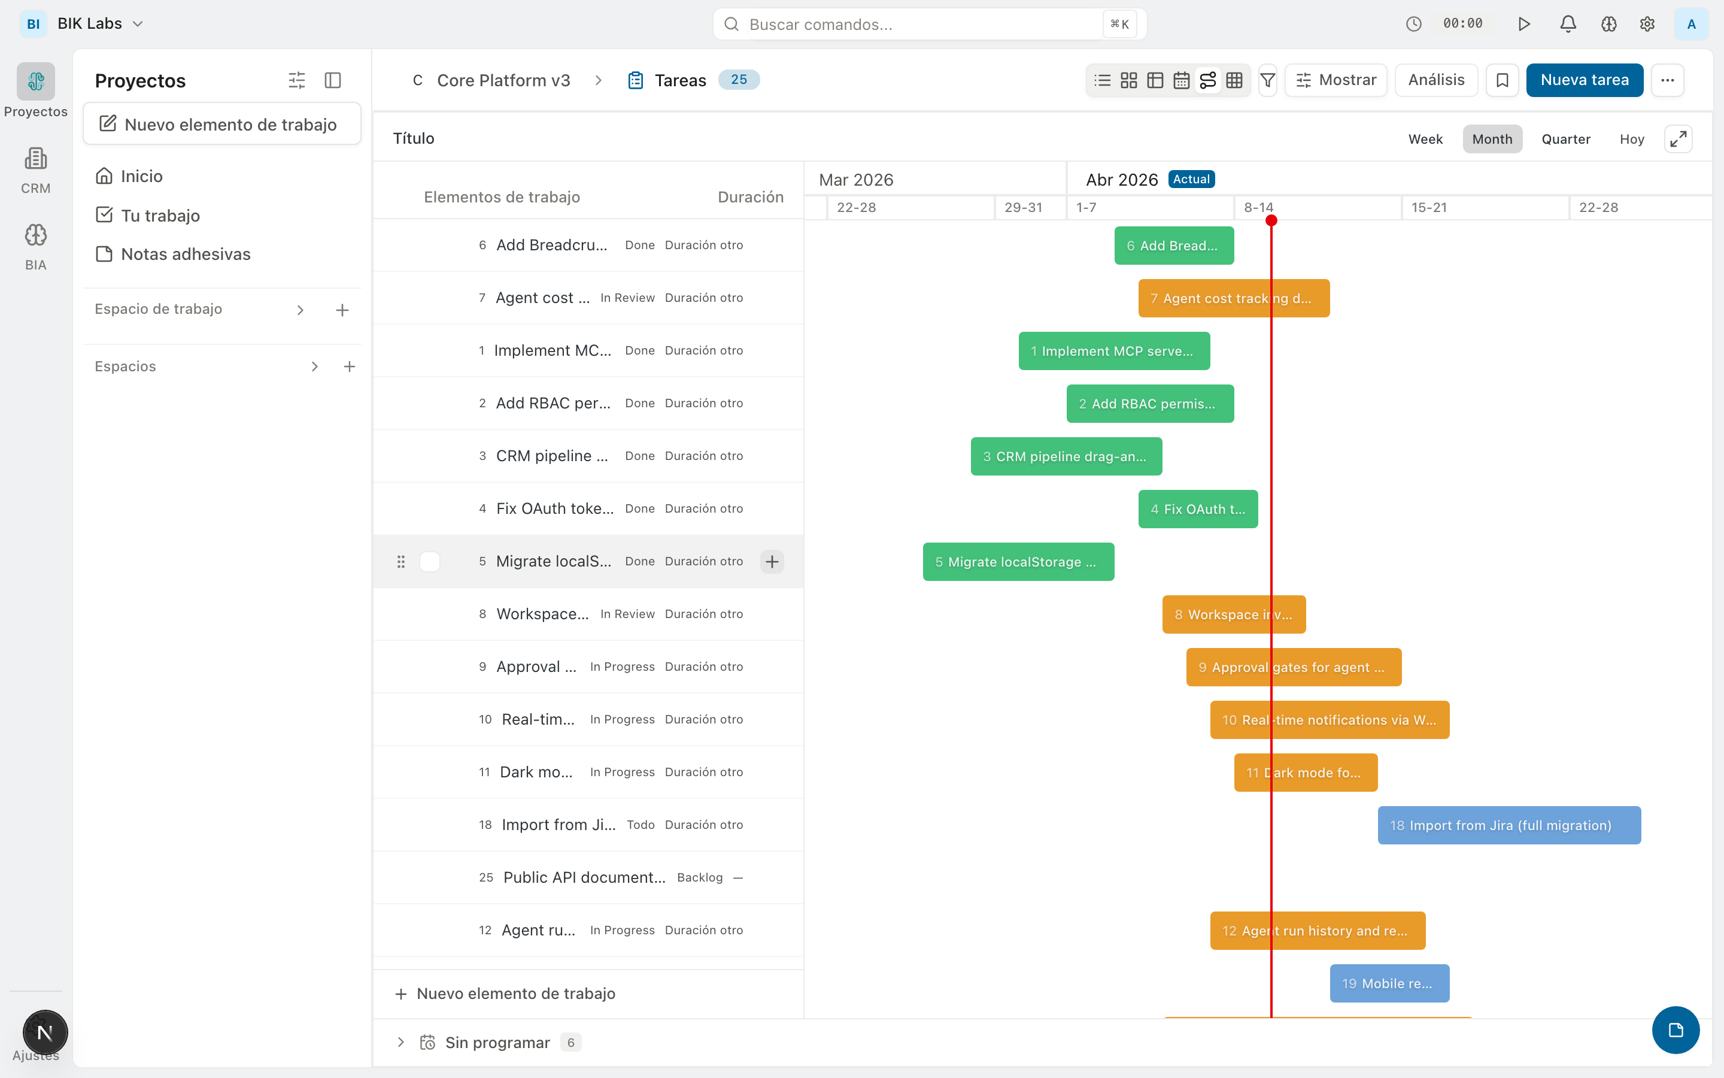Create a task with Nueva tarea button

coord(1584,80)
